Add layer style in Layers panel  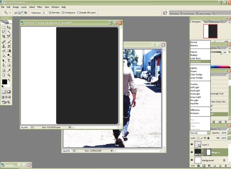pyautogui.click(x=198, y=166)
